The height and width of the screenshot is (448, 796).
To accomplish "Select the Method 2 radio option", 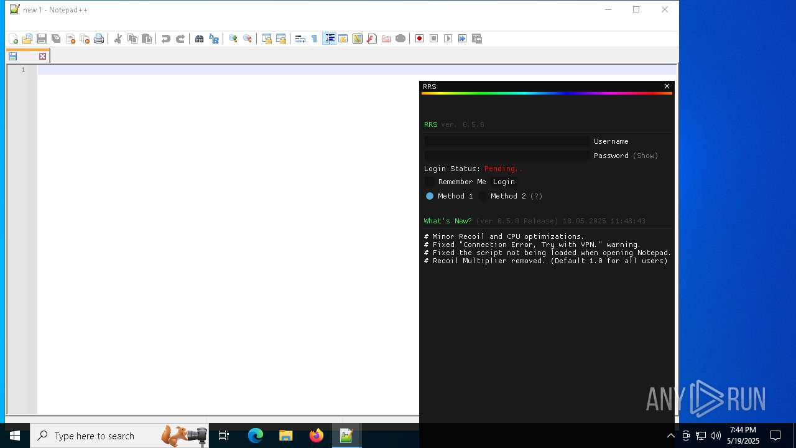I will 483,196.
